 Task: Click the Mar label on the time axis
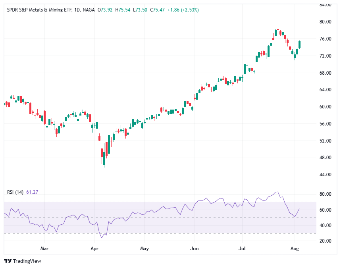coord(44,248)
